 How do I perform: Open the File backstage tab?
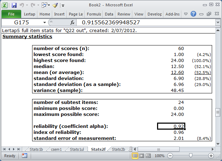(11, 14)
